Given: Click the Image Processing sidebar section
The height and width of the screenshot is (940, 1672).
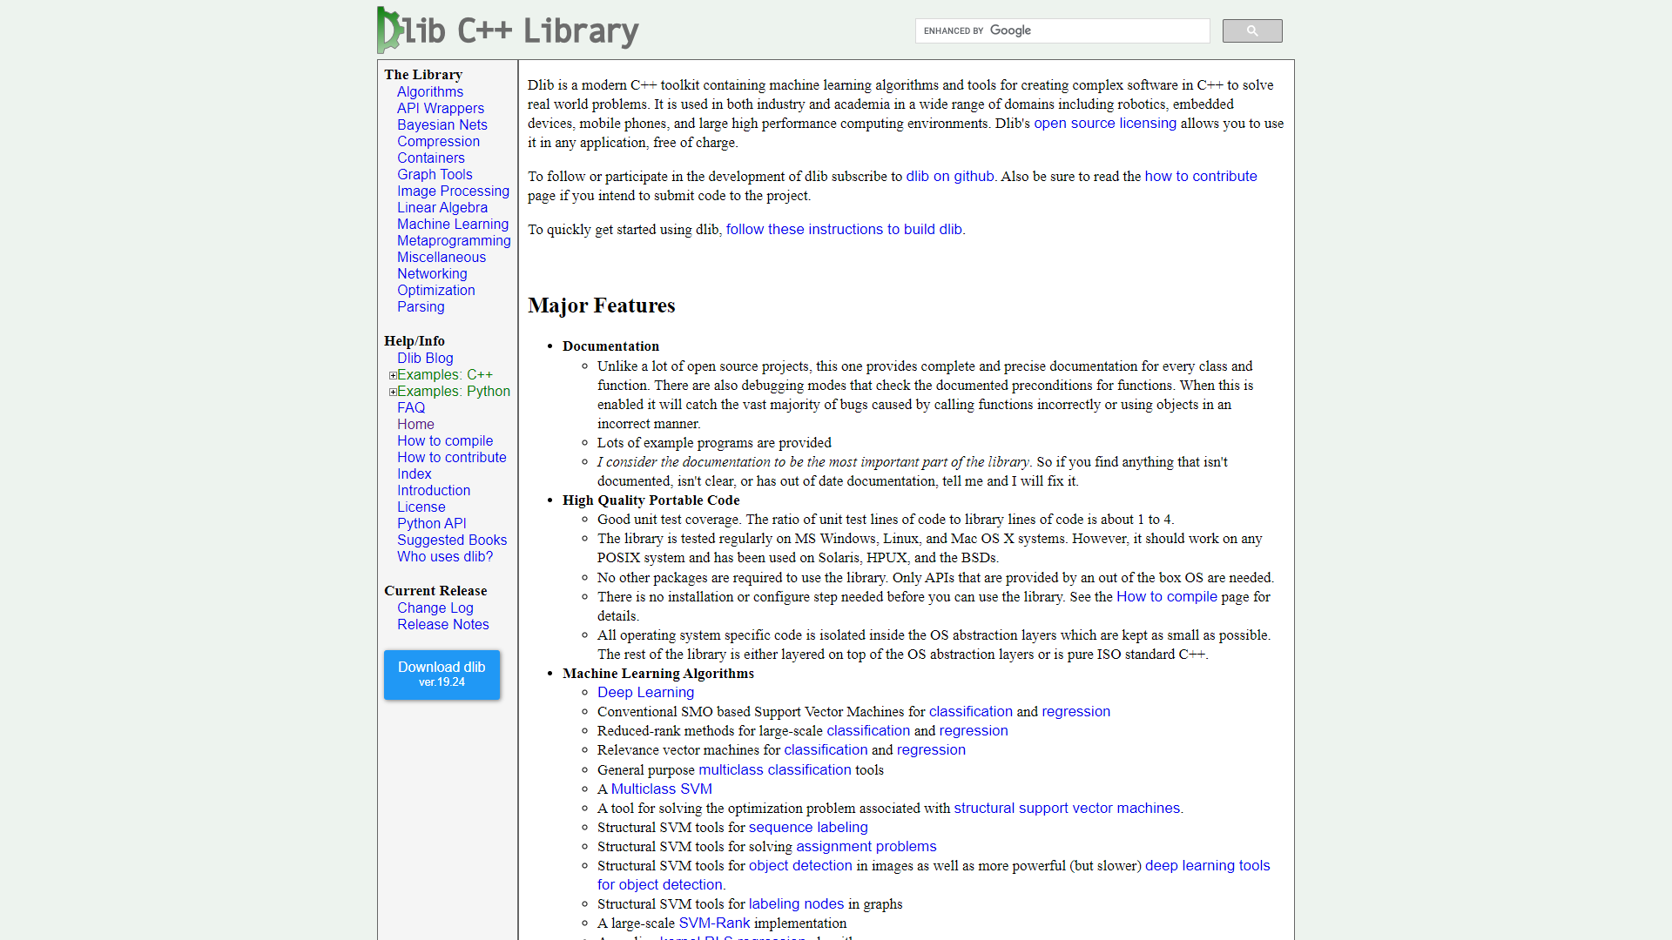Looking at the screenshot, I should 454,191.
